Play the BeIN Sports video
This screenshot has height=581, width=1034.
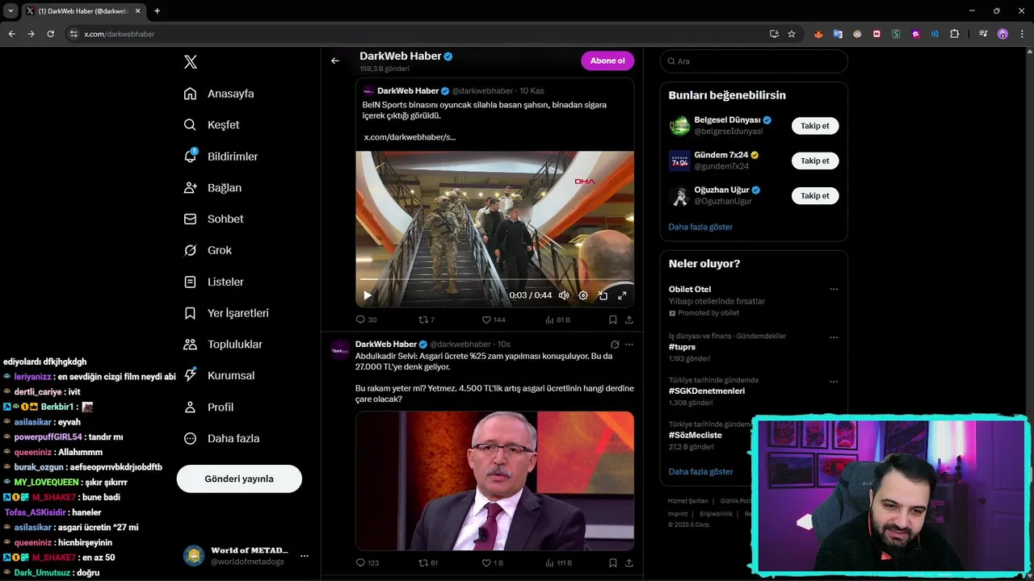[368, 295]
